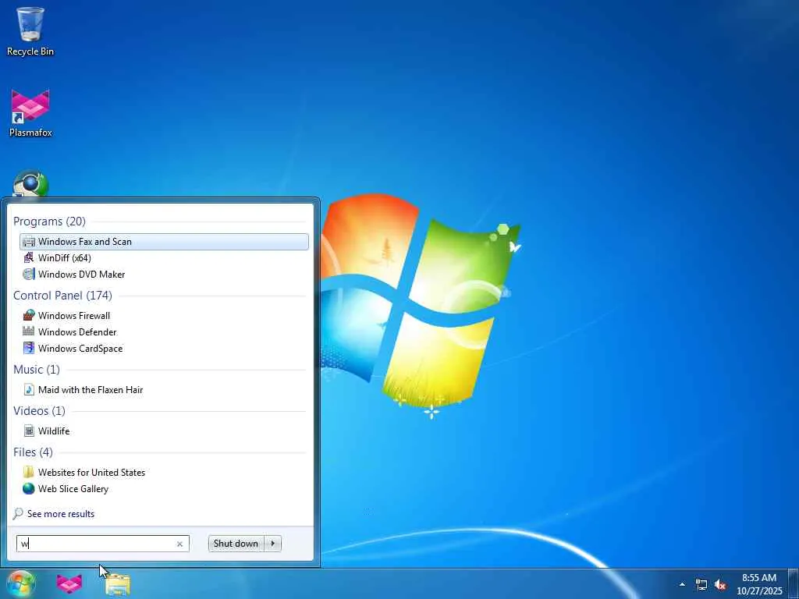
Task: Open the Programs (20) group header
Action: pyautogui.click(x=49, y=221)
